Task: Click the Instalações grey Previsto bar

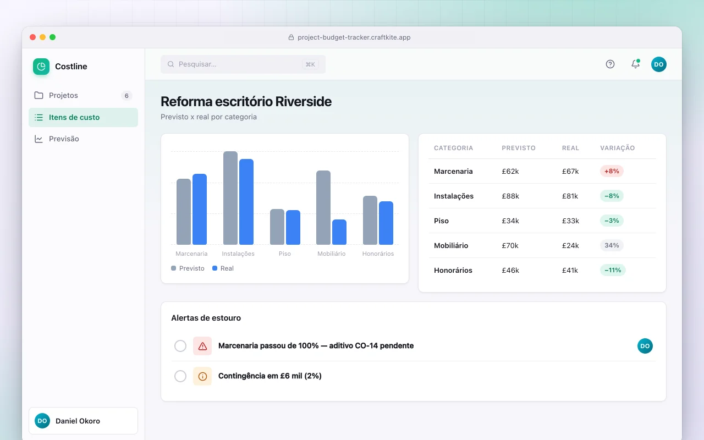Action: click(x=230, y=198)
